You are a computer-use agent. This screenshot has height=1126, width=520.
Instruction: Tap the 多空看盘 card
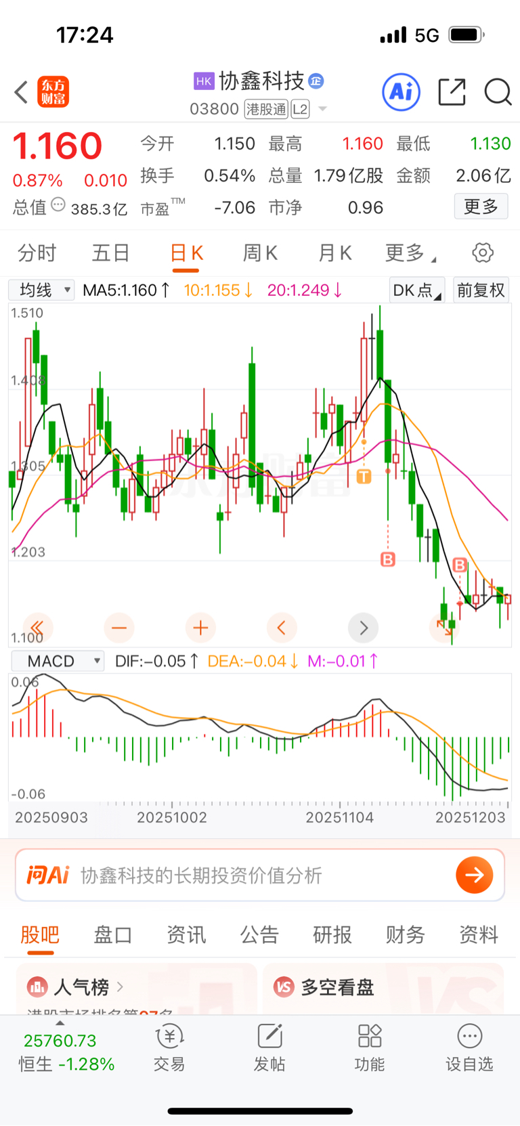(383, 989)
